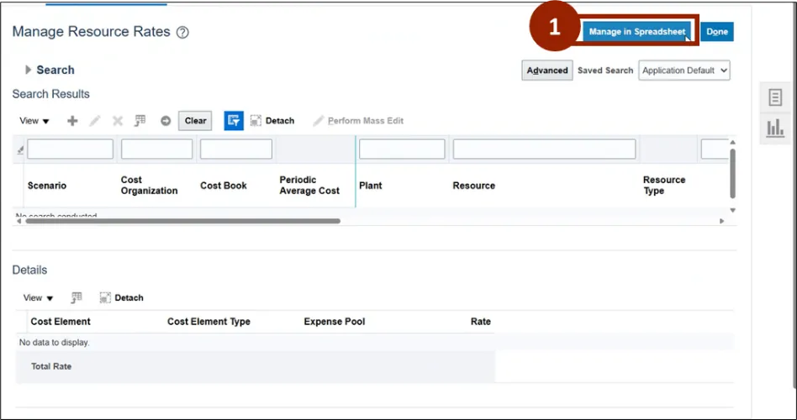This screenshot has height=420, width=797.
Task: Click Perform Mass Edit
Action: pyautogui.click(x=358, y=121)
